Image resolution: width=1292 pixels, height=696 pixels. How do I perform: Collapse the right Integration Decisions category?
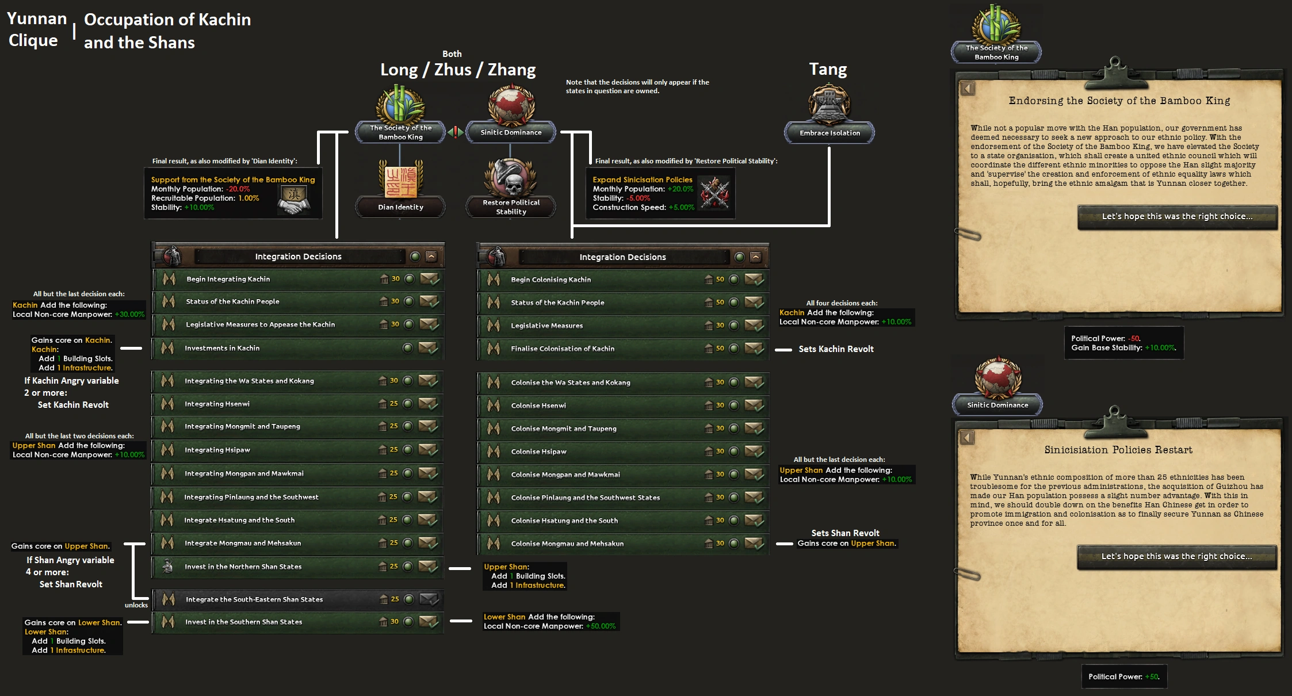pos(756,257)
